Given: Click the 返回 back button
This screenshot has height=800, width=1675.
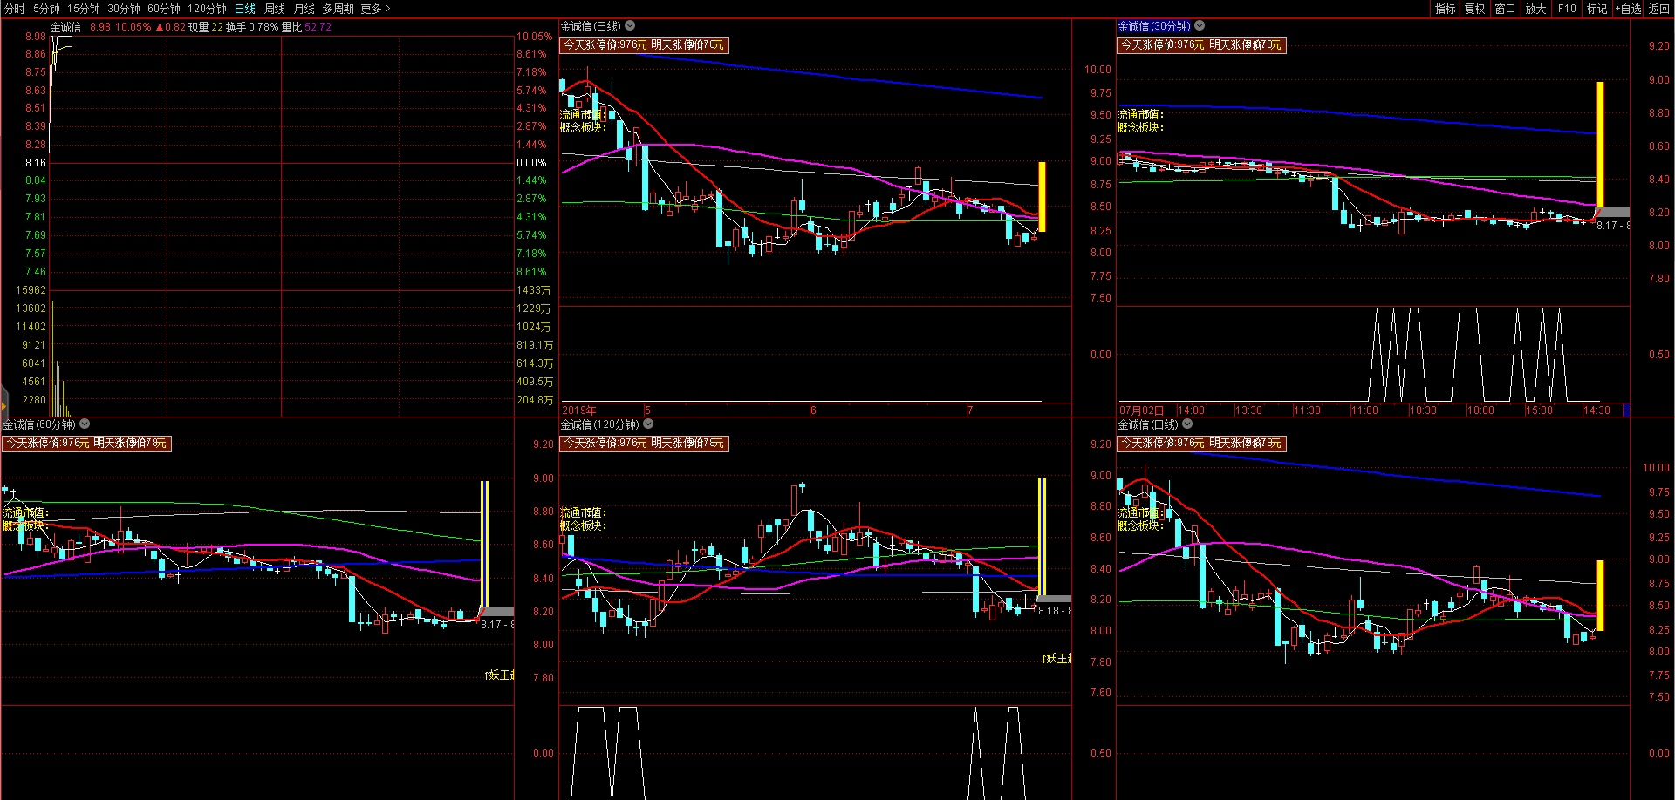Looking at the screenshot, I should click(x=1658, y=9).
